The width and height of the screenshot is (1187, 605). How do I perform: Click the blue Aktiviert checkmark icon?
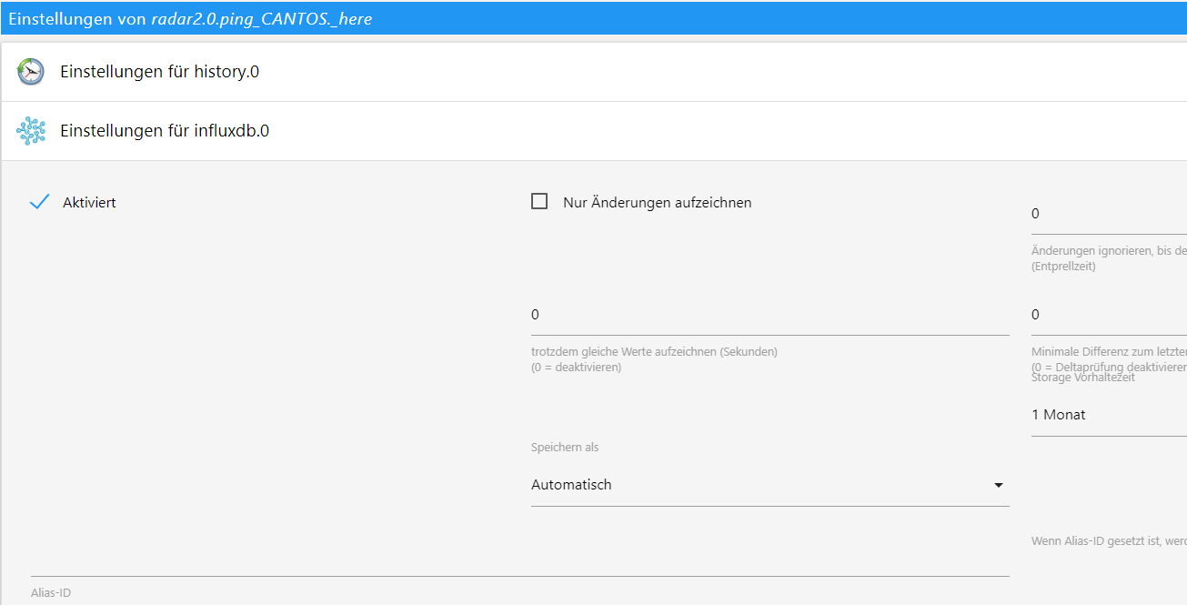pos(39,202)
